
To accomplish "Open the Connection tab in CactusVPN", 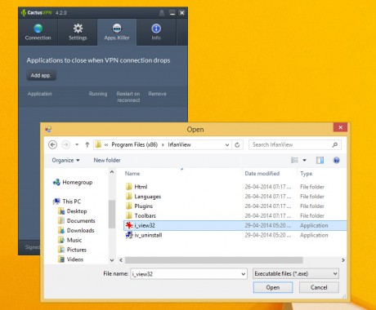I will click(x=38, y=32).
